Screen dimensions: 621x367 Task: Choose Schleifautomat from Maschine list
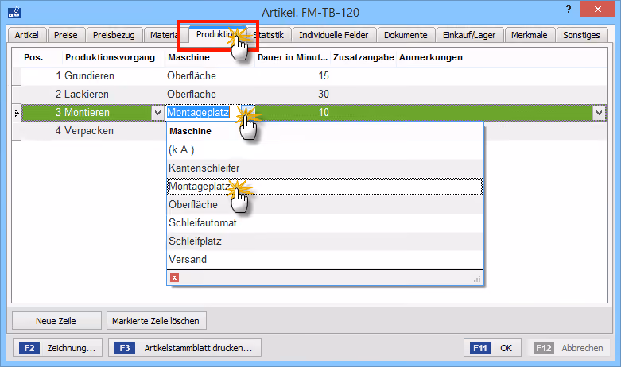324,222
